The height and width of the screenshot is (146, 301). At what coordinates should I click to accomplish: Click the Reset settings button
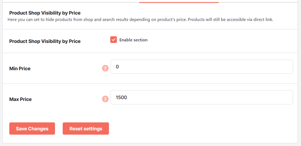pos(86,129)
